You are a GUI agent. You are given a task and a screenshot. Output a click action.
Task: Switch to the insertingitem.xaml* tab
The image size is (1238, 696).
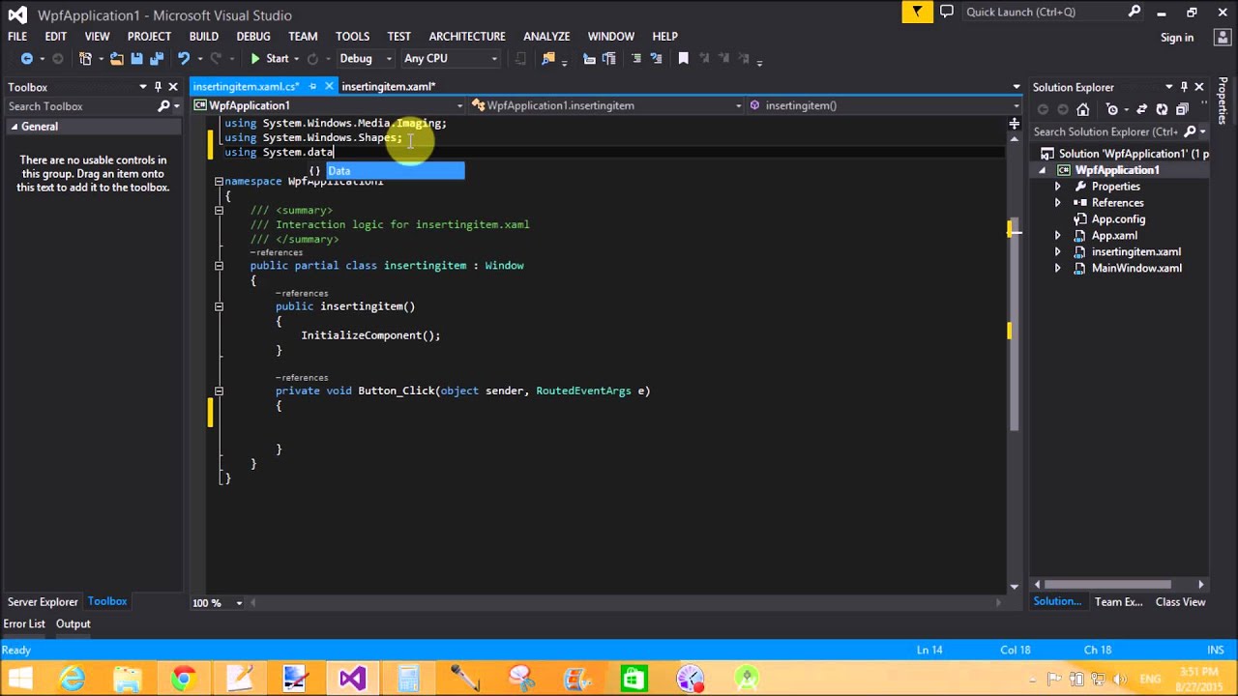tap(389, 86)
